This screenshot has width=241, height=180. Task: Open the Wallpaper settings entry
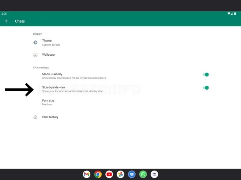pos(49,55)
